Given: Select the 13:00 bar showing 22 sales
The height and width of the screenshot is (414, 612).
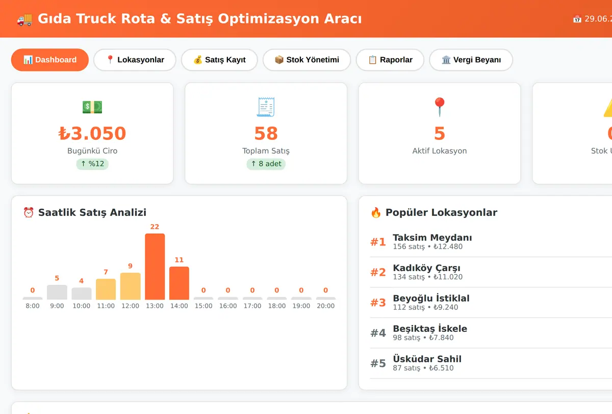Looking at the screenshot, I should (155, 266).
